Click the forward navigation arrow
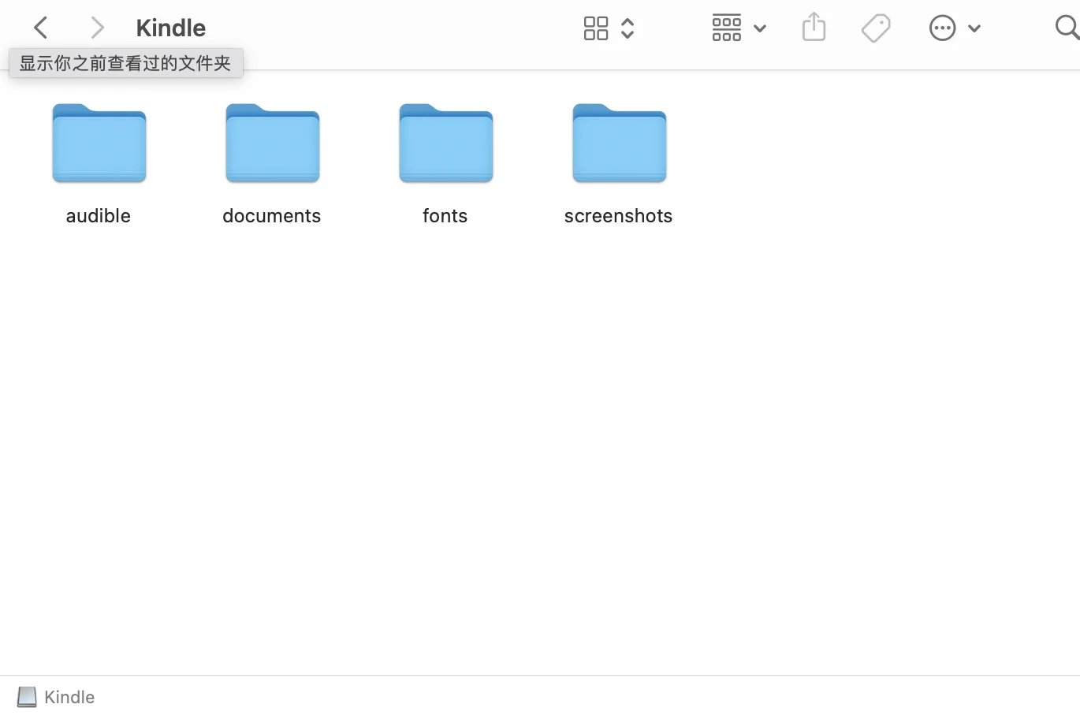 click(x=97, y=28)
